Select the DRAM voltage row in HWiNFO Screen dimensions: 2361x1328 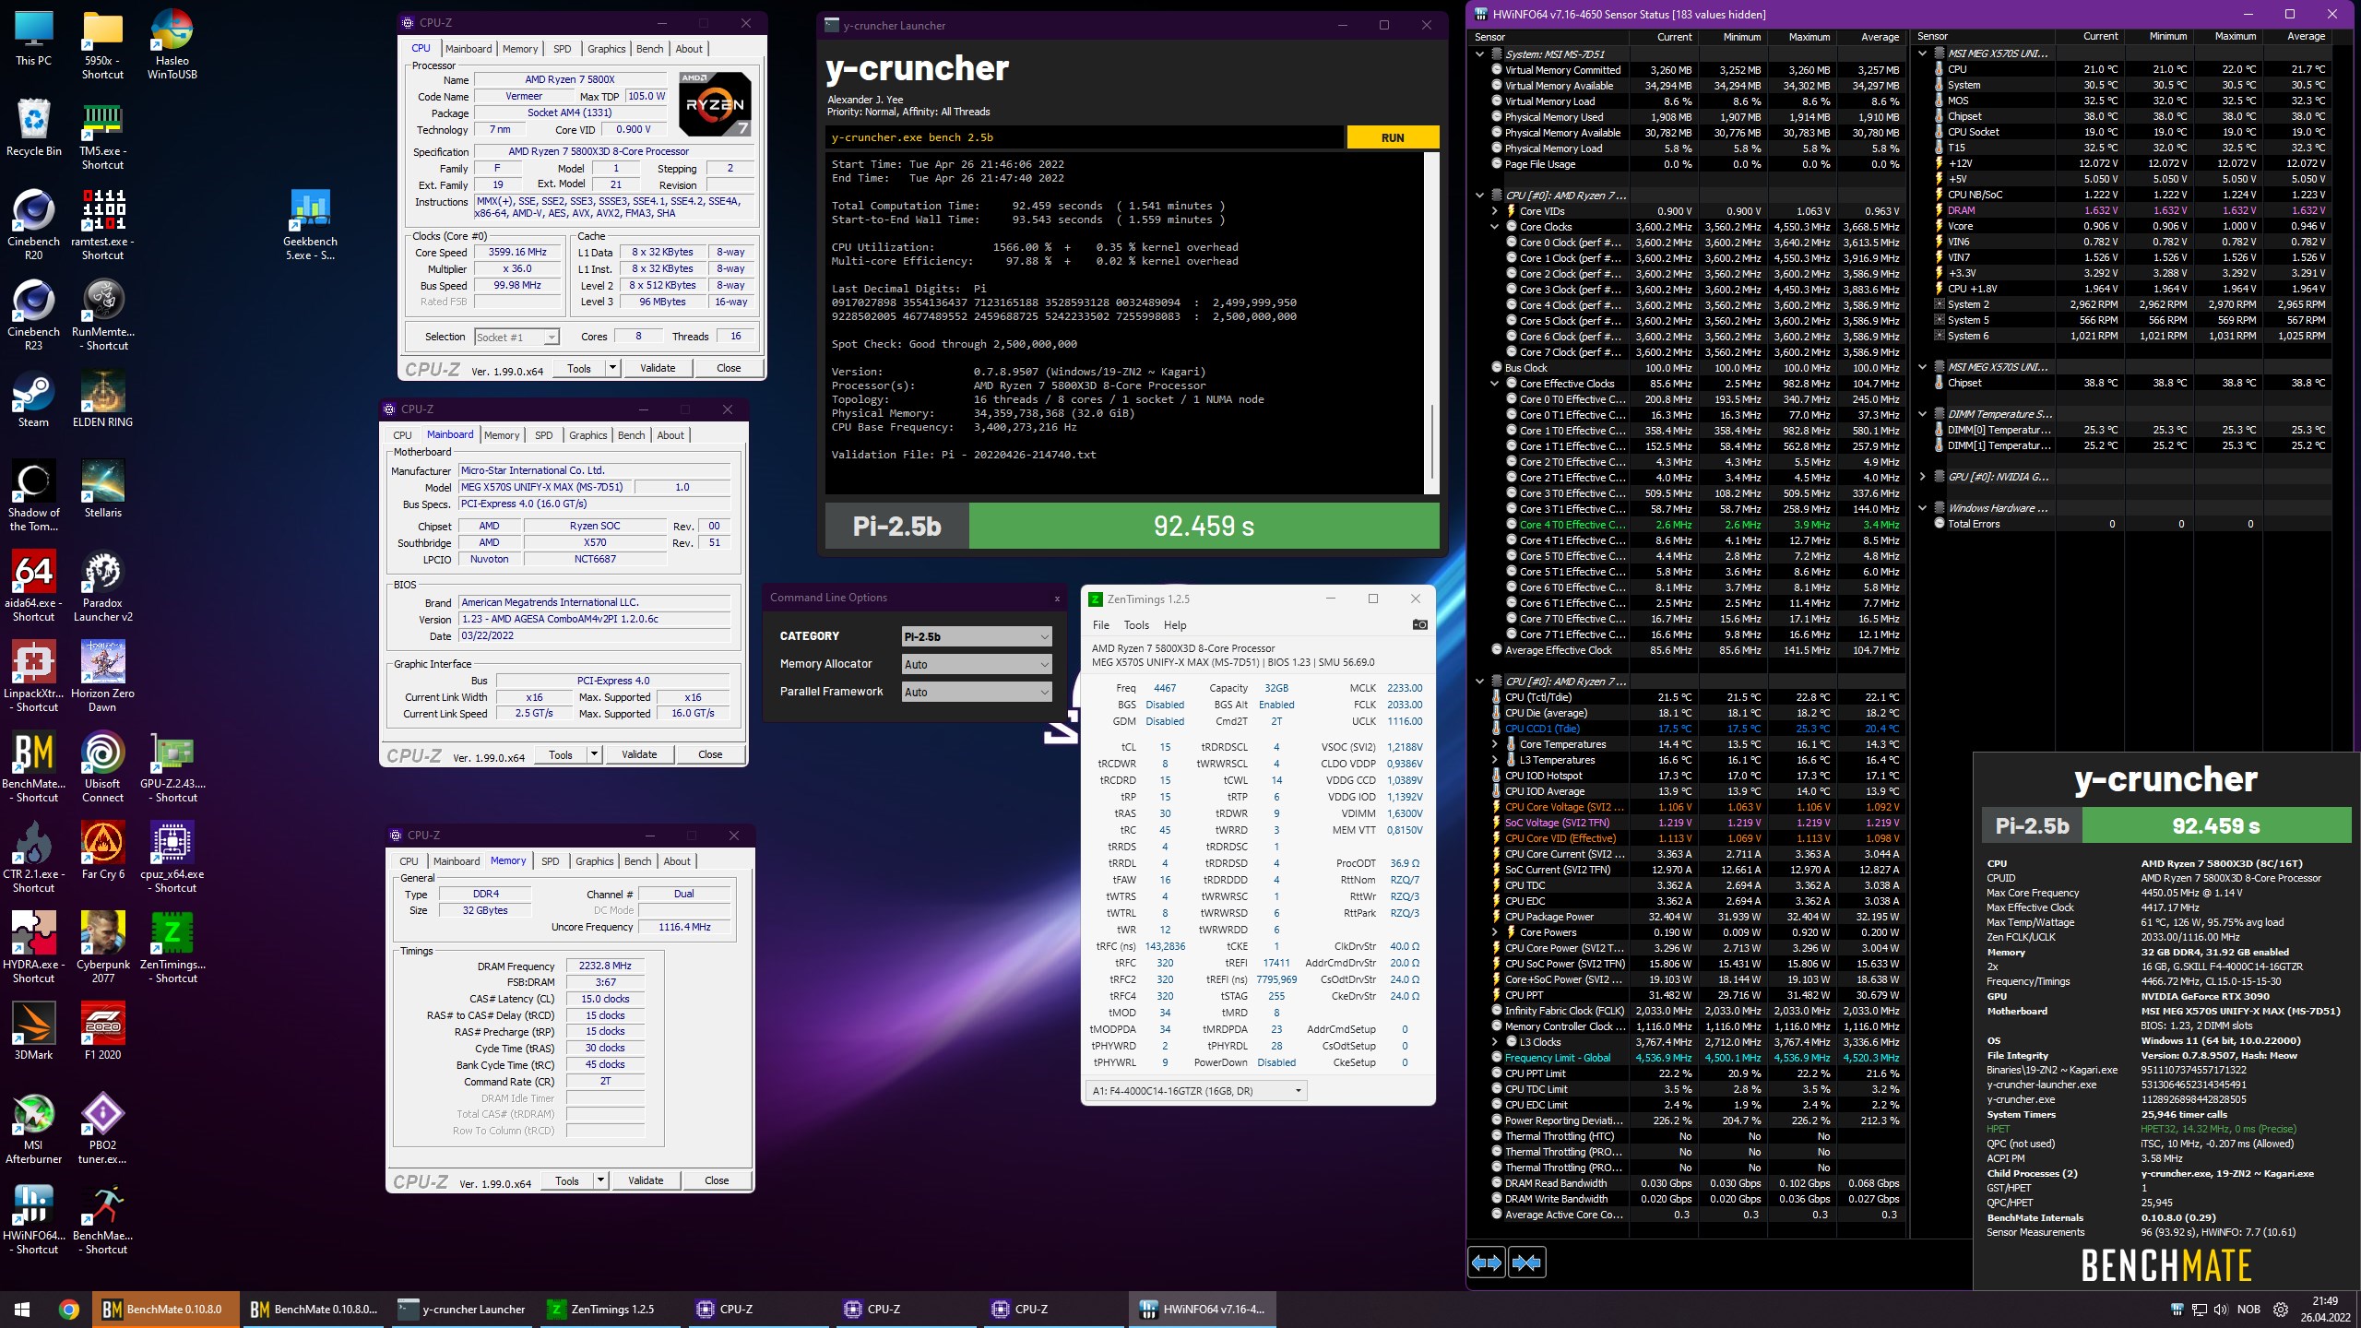pos(2133,210)
